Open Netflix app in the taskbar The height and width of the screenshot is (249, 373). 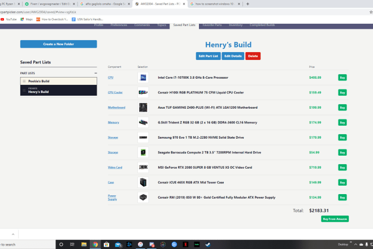pyautogui.click(x=185, y=244)
